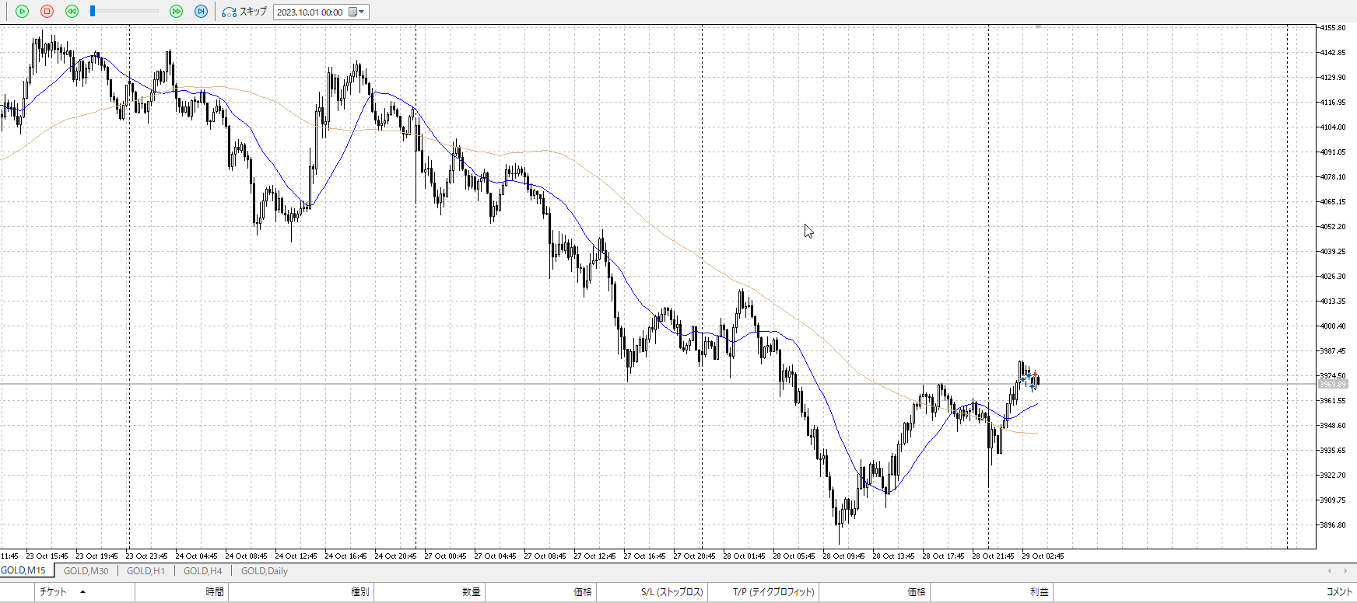
Task: Click the 時間 column header
Action: pyautogui.click(x=215, y=592)
